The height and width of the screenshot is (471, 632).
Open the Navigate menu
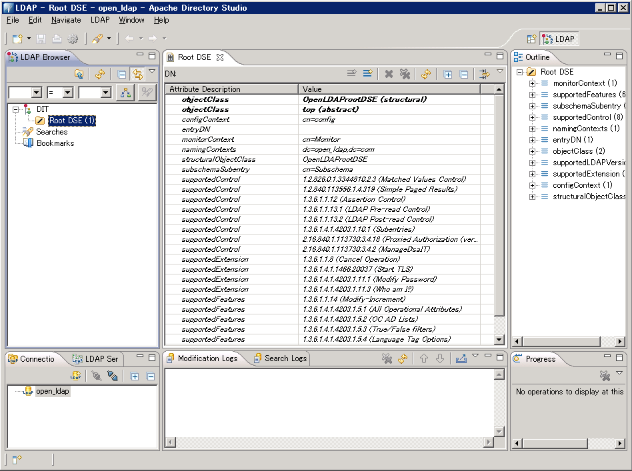pyautogui.click(x=66, y=20)
